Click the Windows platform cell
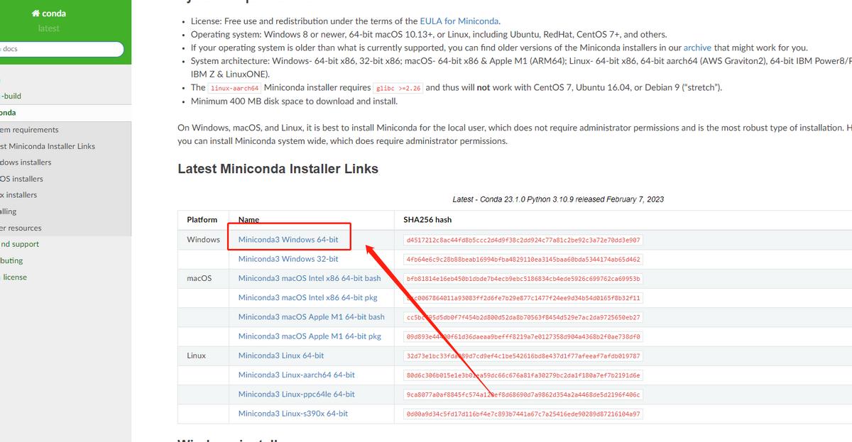Viewport: 852px width, 442px height. pos(203,240)
